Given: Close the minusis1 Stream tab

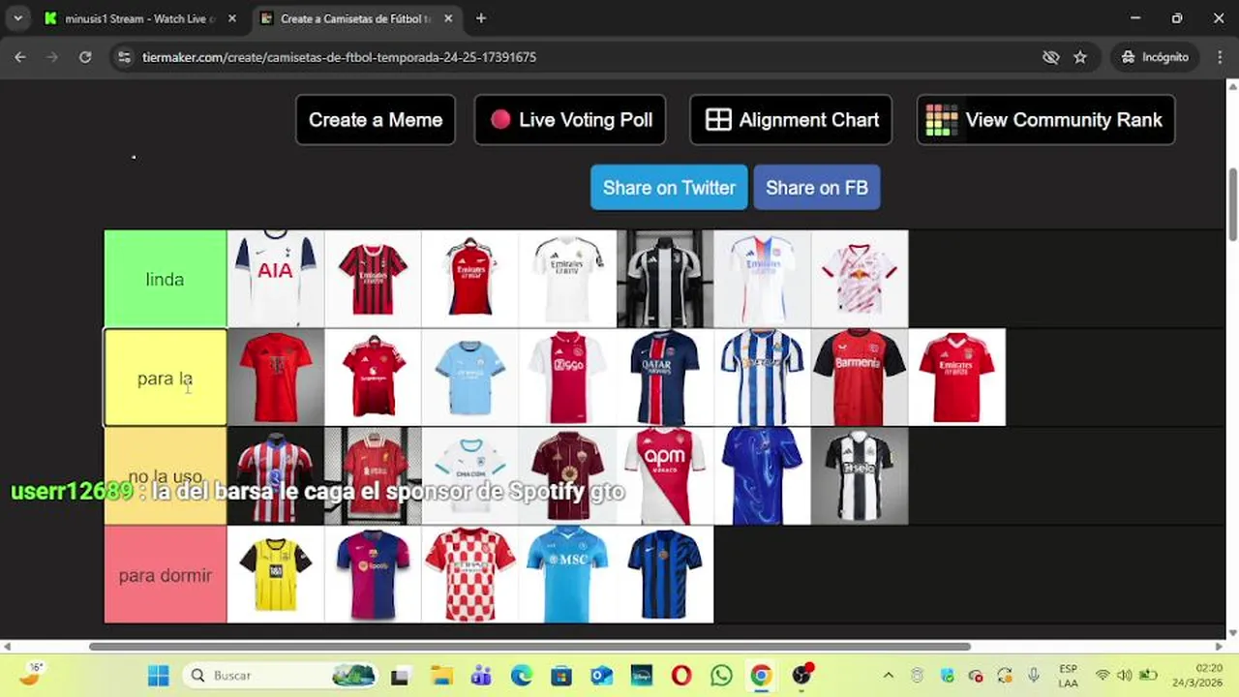Looking at the screenshot, I should pyautogui.click(x=232, y=18).
